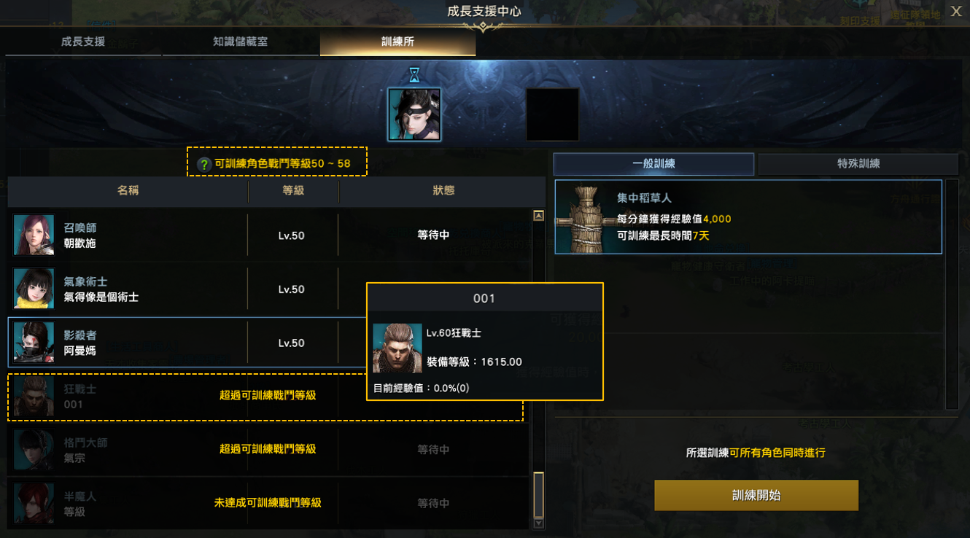Viewport: 970px width, 538px height.
Task: Click the 氣象術士 character portrait icon
Action: point(34,289)
